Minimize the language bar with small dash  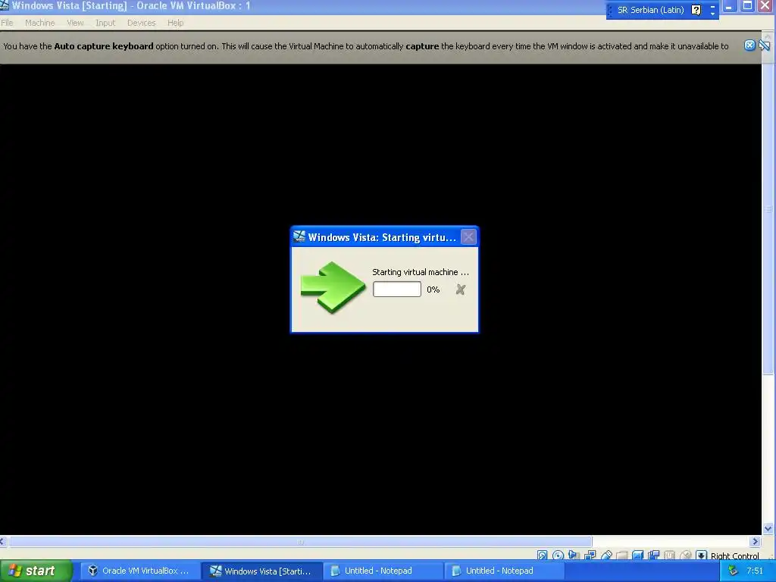[712, 6]
